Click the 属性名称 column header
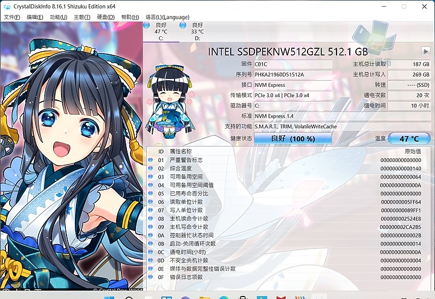435x299 pixels. pos(181,151)
